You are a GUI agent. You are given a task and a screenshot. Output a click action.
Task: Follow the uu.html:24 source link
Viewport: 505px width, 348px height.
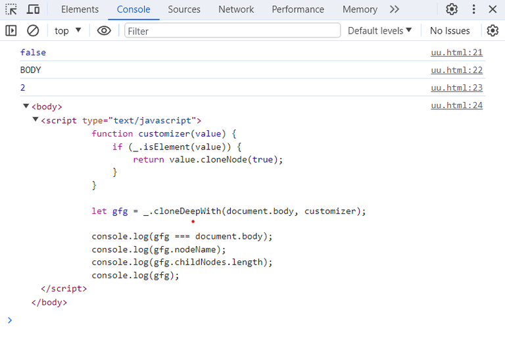(457, 105)
